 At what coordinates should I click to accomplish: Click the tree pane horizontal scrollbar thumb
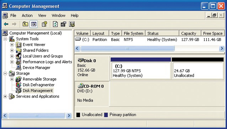37,115
